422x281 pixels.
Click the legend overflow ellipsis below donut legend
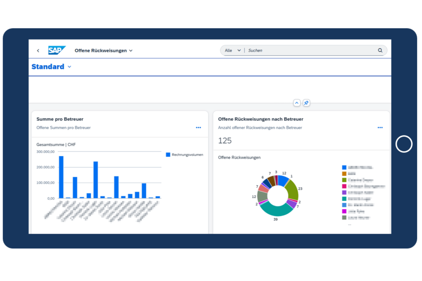[349, 224]
